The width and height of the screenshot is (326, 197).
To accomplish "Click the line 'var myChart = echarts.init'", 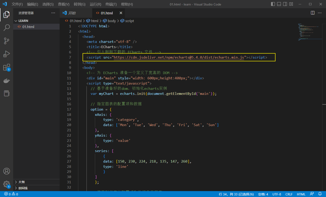I will tap(153, 94).
